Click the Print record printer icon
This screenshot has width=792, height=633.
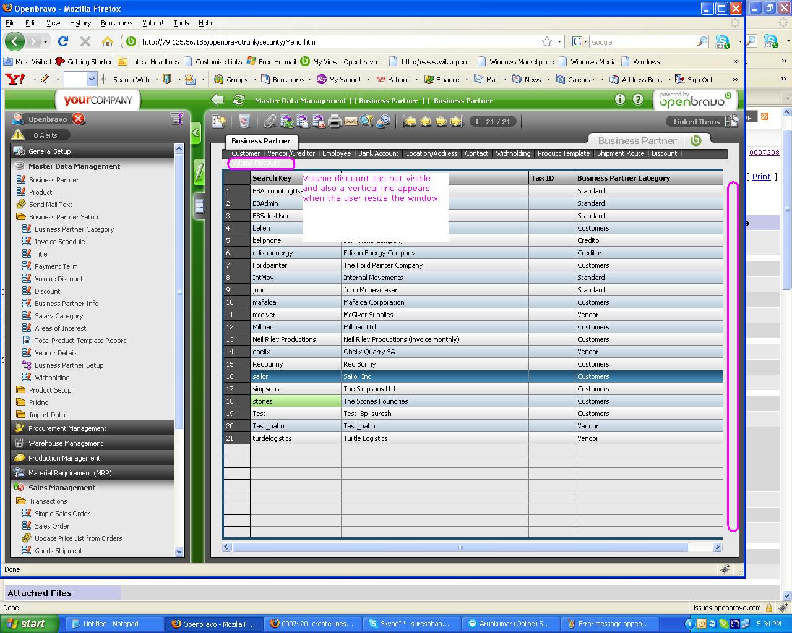[x=335, y=121]
